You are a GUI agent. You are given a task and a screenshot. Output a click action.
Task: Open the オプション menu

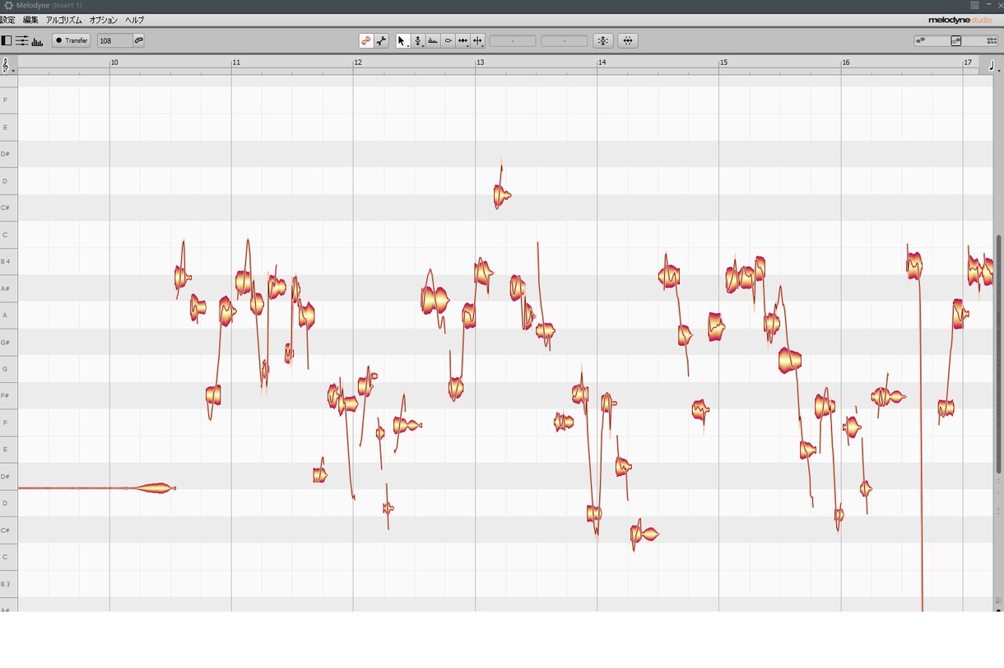(104, 20)
